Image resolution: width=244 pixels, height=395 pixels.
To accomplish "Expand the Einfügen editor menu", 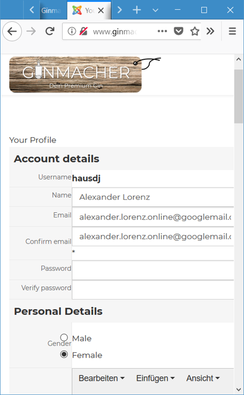I will point(156,378).
